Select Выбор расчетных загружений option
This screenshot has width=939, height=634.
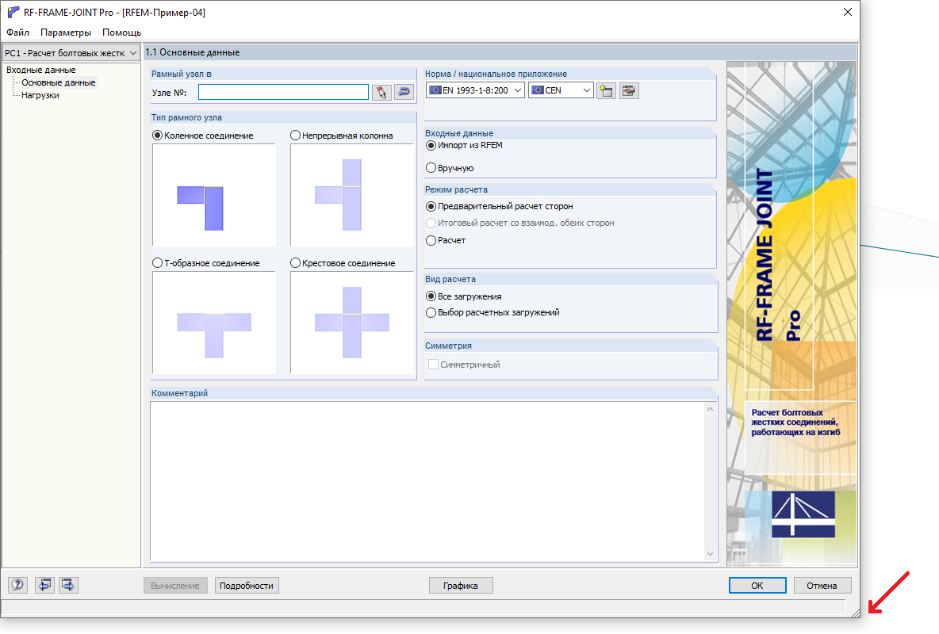pos(431,312)
